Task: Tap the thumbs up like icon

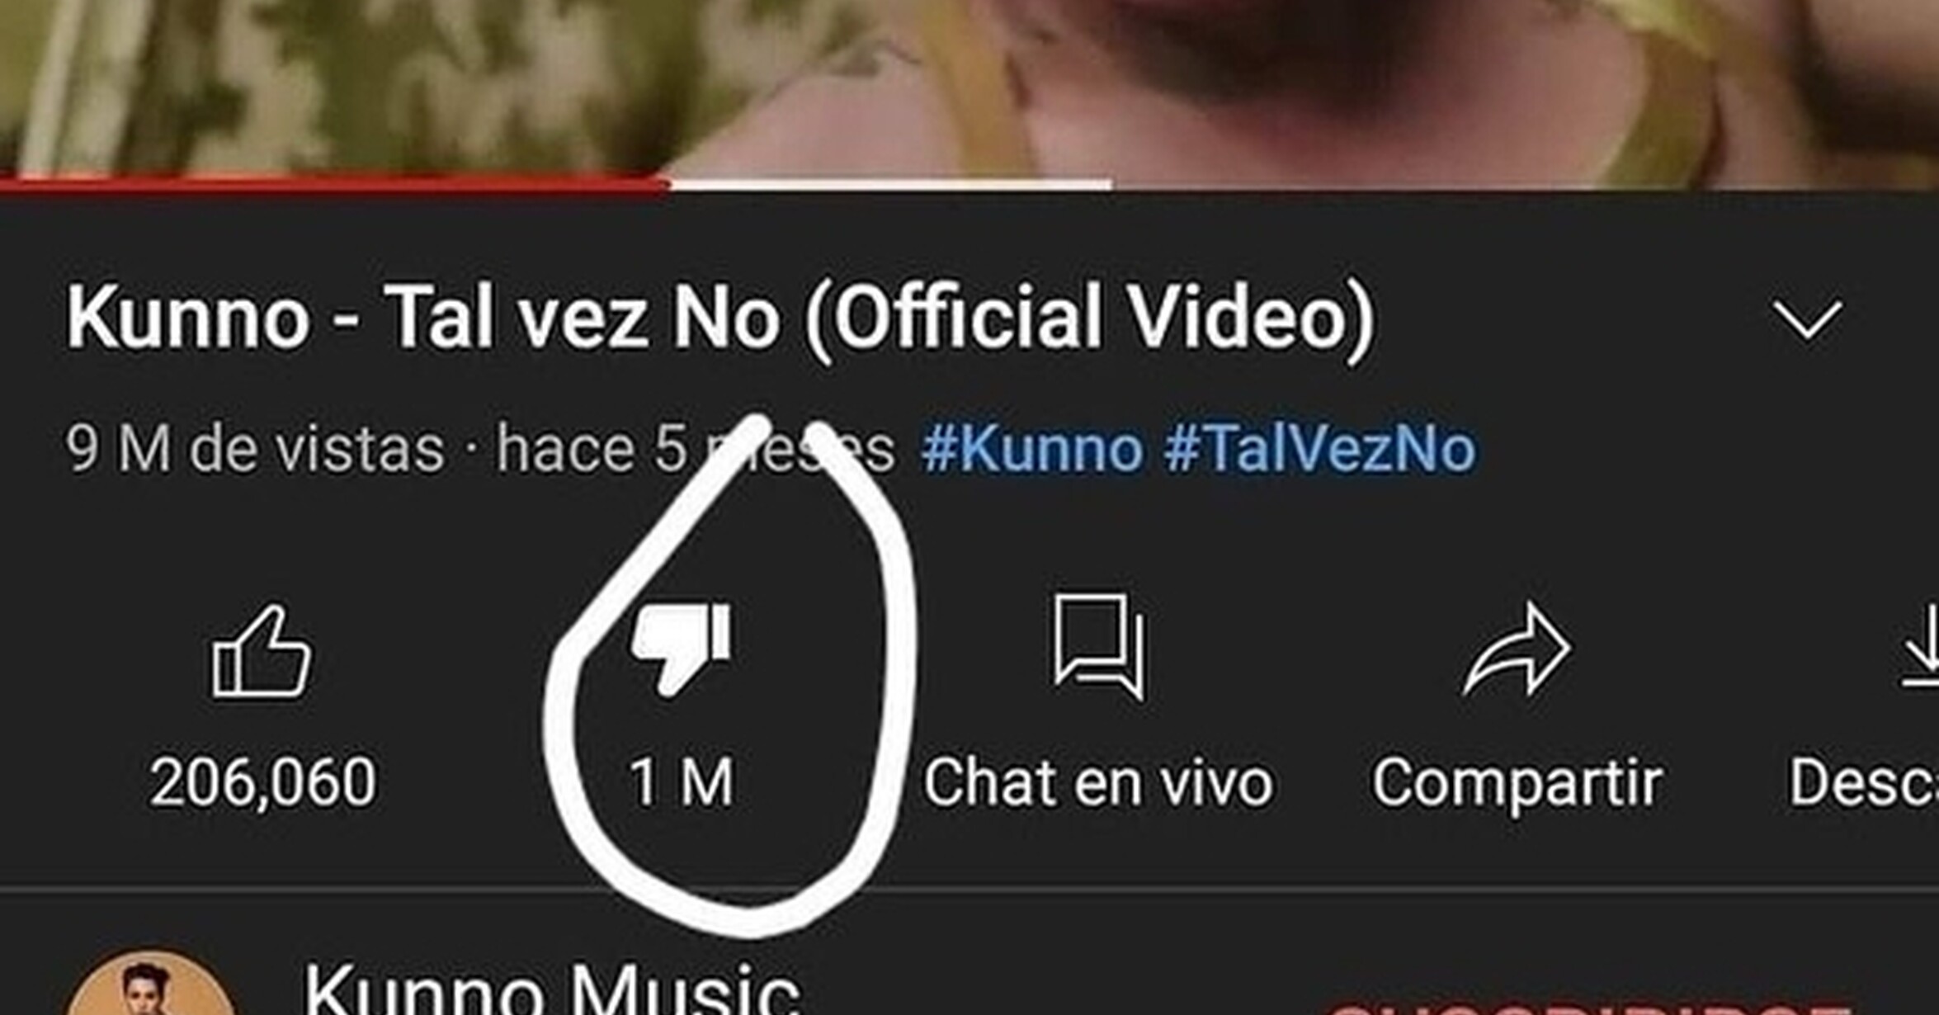Action: pyautogui.click(x=262, y=652)
